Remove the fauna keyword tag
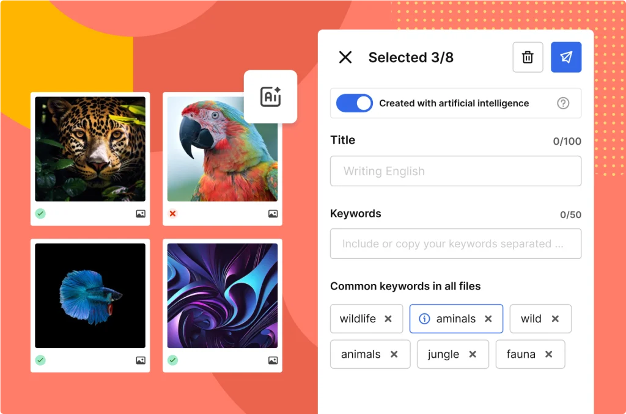This screenshot has height=414, width=626. [548, 354]
